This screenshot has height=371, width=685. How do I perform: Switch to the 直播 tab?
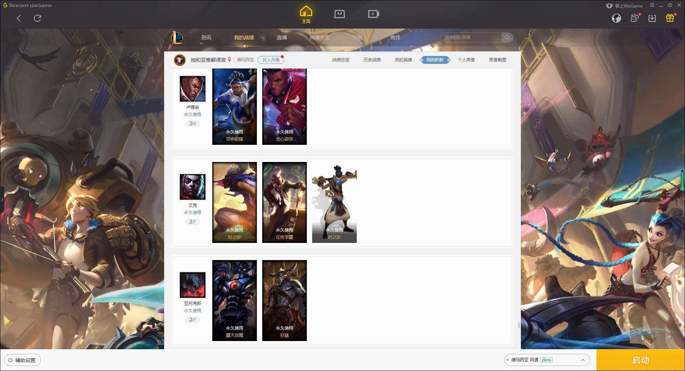tap(282, 37)
